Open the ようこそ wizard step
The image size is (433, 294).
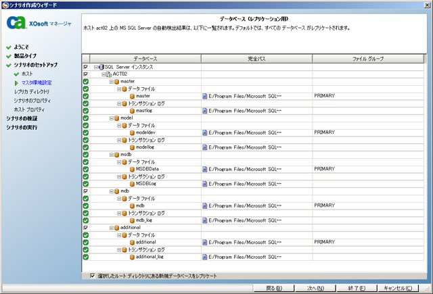(21, 47)
